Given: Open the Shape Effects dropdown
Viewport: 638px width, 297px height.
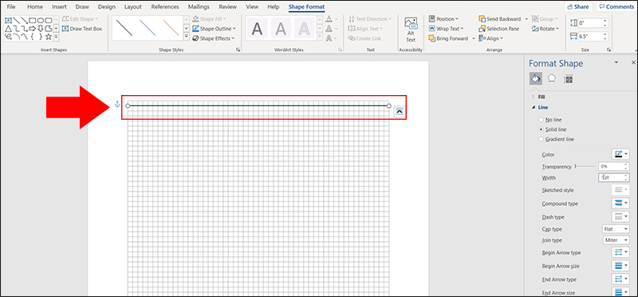Looking at the screenshot, I should 214,38.
